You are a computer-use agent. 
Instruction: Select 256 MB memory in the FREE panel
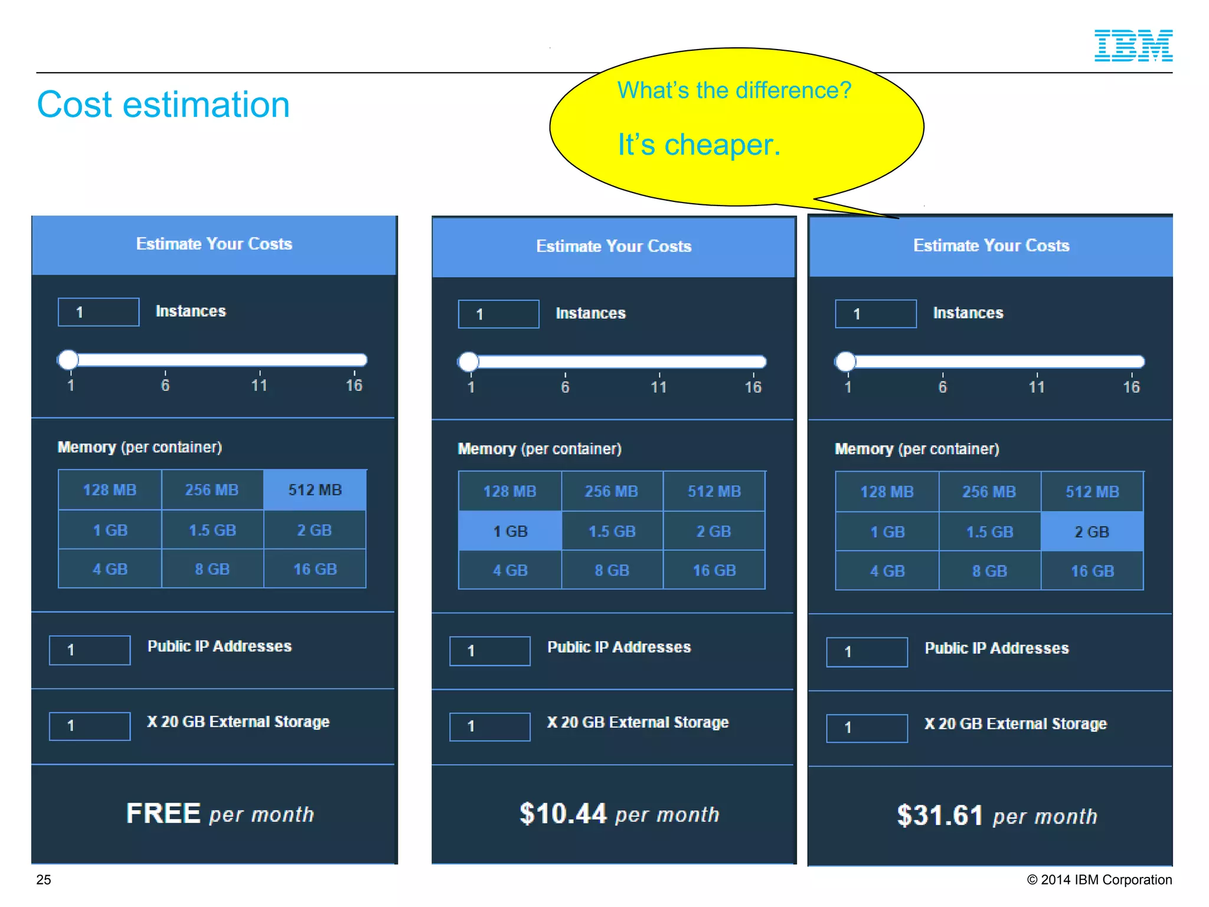pos(213,490)
